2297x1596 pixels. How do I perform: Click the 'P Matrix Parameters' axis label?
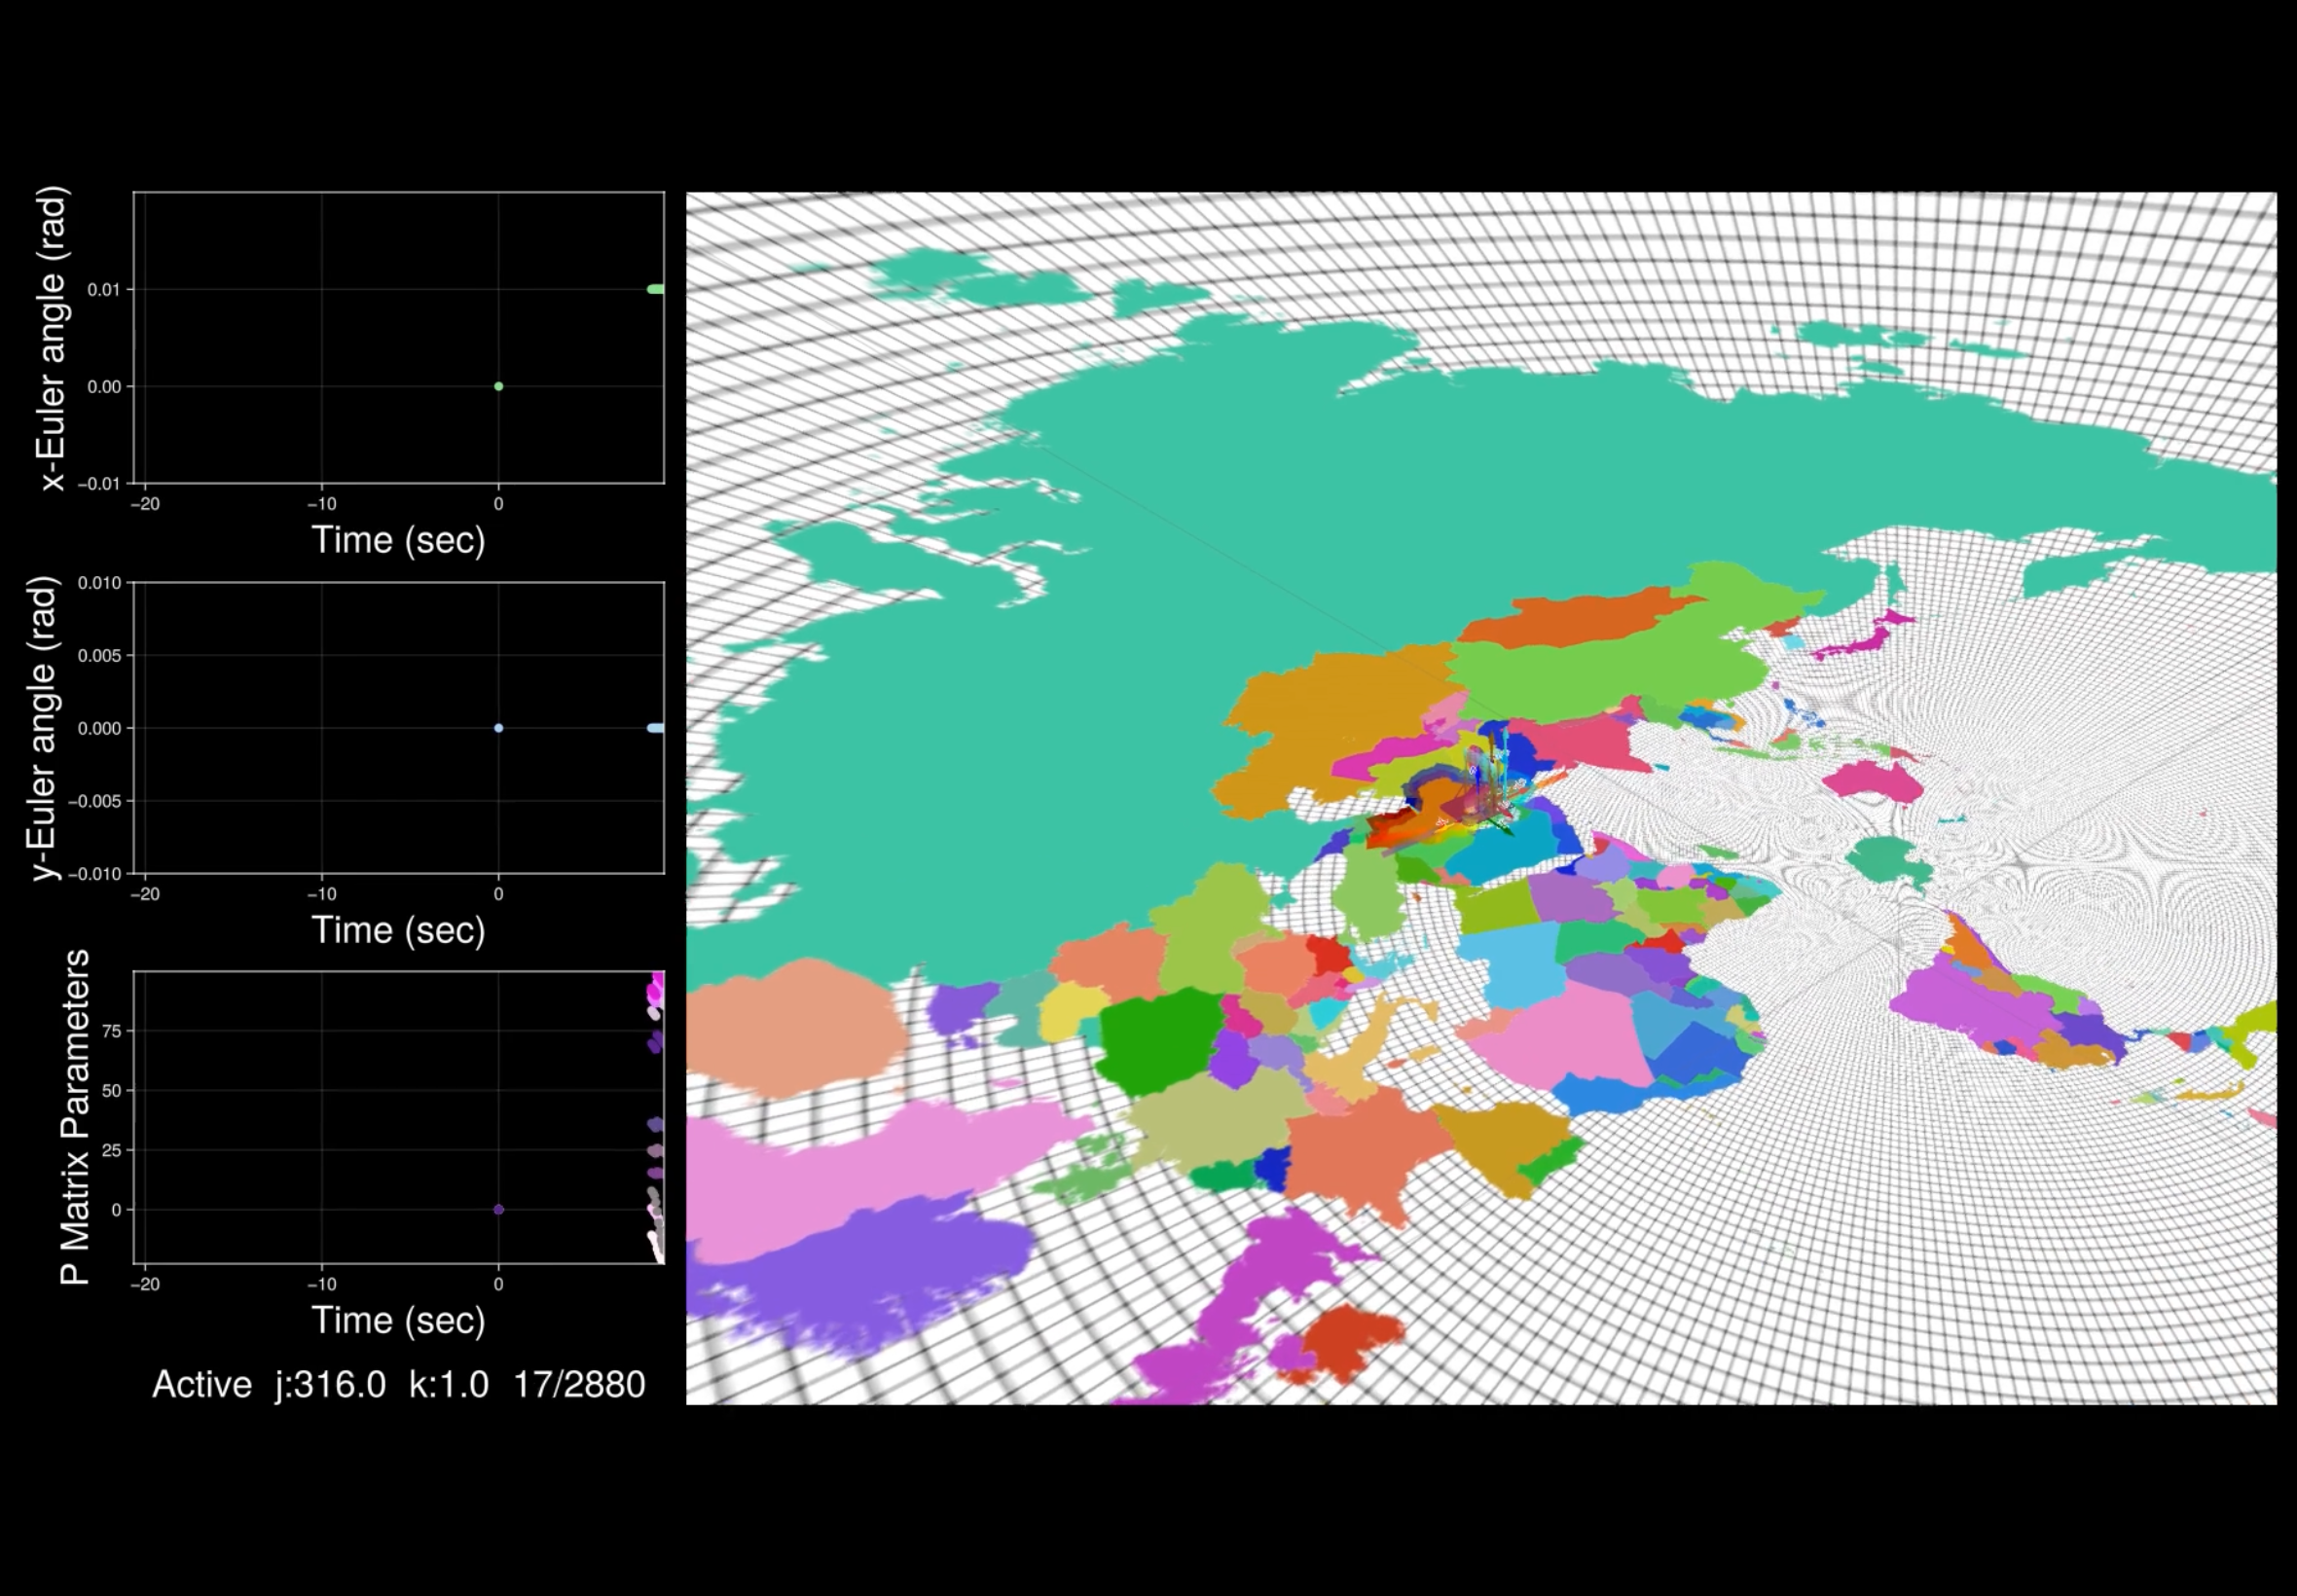tap(74, 1116)
